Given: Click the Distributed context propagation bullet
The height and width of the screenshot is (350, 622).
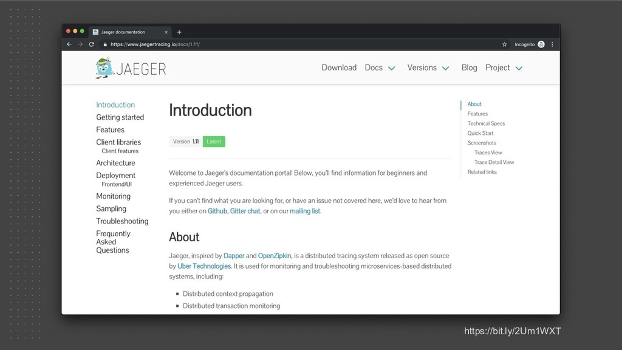Looking at the screenshot, I should [x=228, y=294].
